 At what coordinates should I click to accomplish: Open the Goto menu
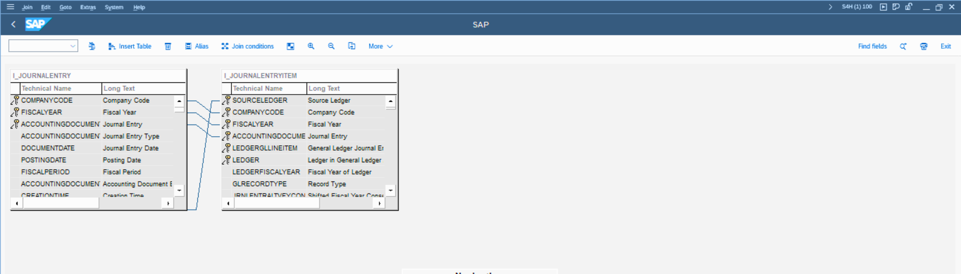pyautogui.click(x=65, y=7)
